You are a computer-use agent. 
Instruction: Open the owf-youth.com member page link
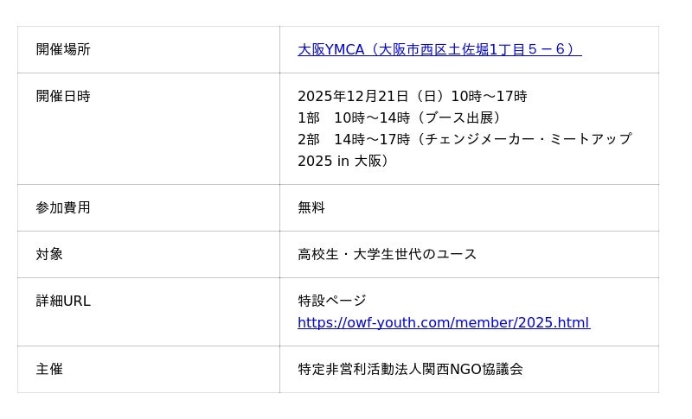tap(443, 322)
